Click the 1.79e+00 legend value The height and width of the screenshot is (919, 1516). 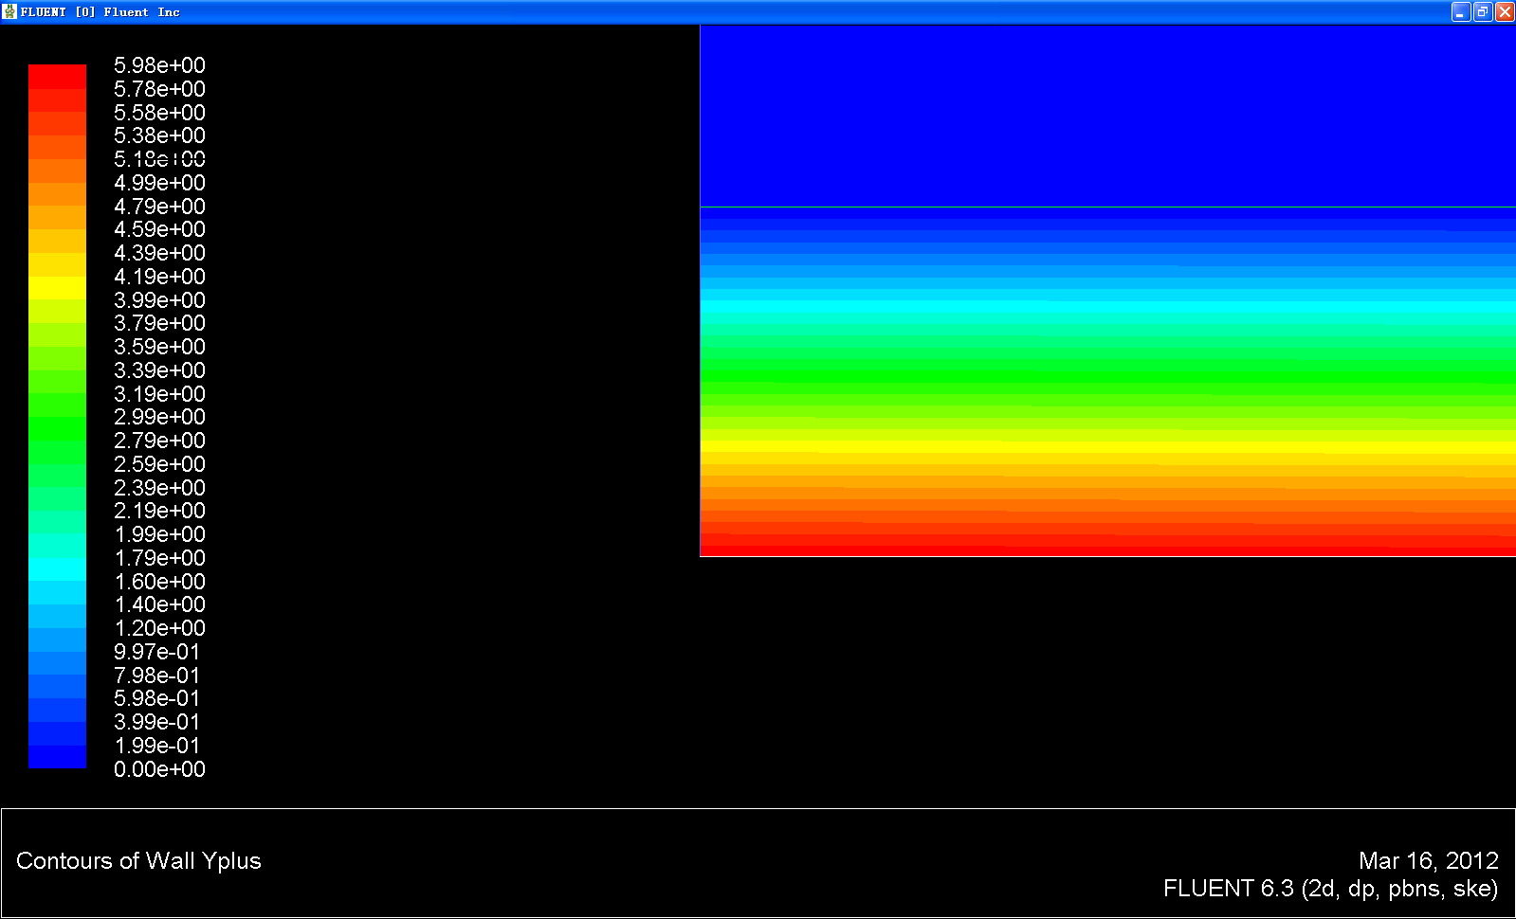tap(159, 558)
